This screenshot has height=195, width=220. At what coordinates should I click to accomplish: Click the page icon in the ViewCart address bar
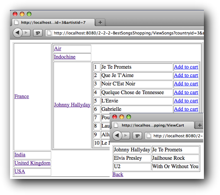pos(149,136)
